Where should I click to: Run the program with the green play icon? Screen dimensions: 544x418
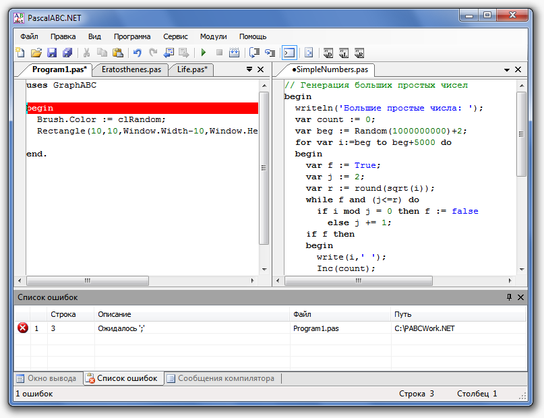click(203, 53)
